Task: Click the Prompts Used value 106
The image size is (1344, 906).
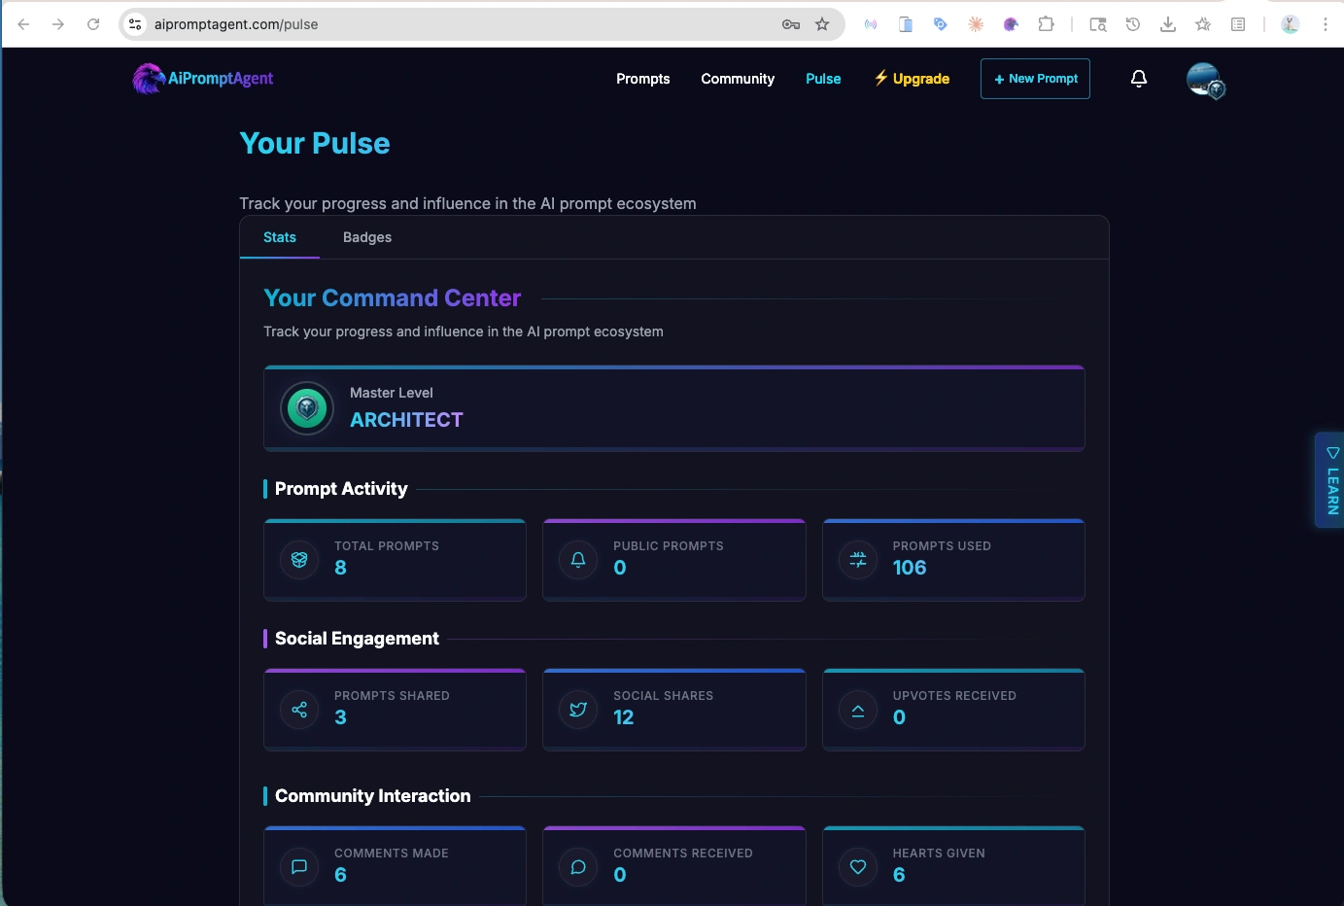Action: pyautogui.click(x=910, y=568)
